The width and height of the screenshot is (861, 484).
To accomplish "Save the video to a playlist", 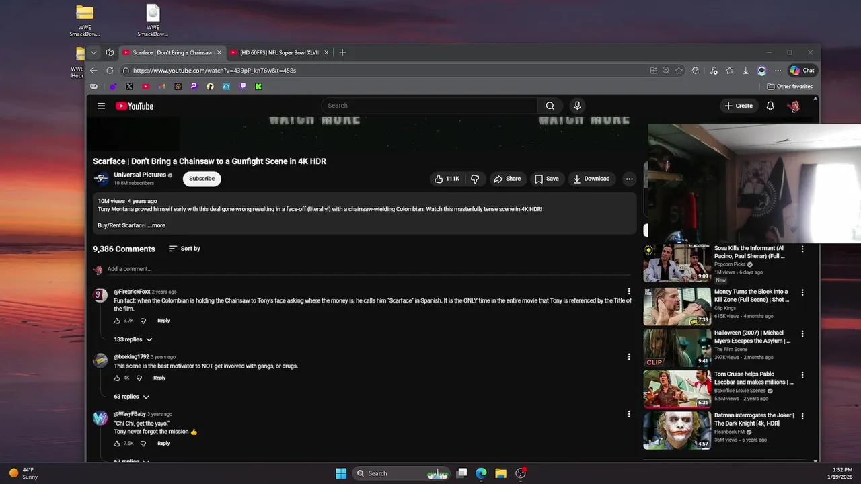I will pyautogui.click(x=547, y=179).
